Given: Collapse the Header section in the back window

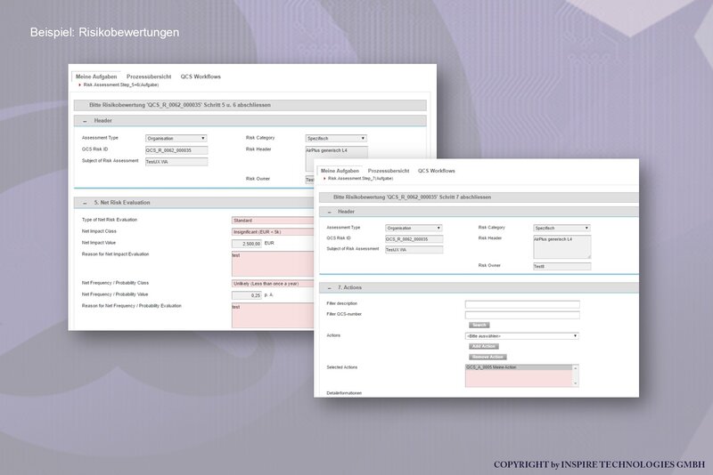Looking at the screenshot, I should click(85, 121).
